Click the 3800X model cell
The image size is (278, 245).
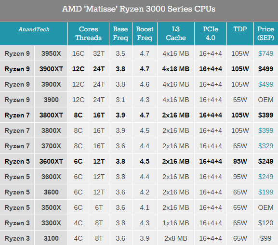coord(51,130)
